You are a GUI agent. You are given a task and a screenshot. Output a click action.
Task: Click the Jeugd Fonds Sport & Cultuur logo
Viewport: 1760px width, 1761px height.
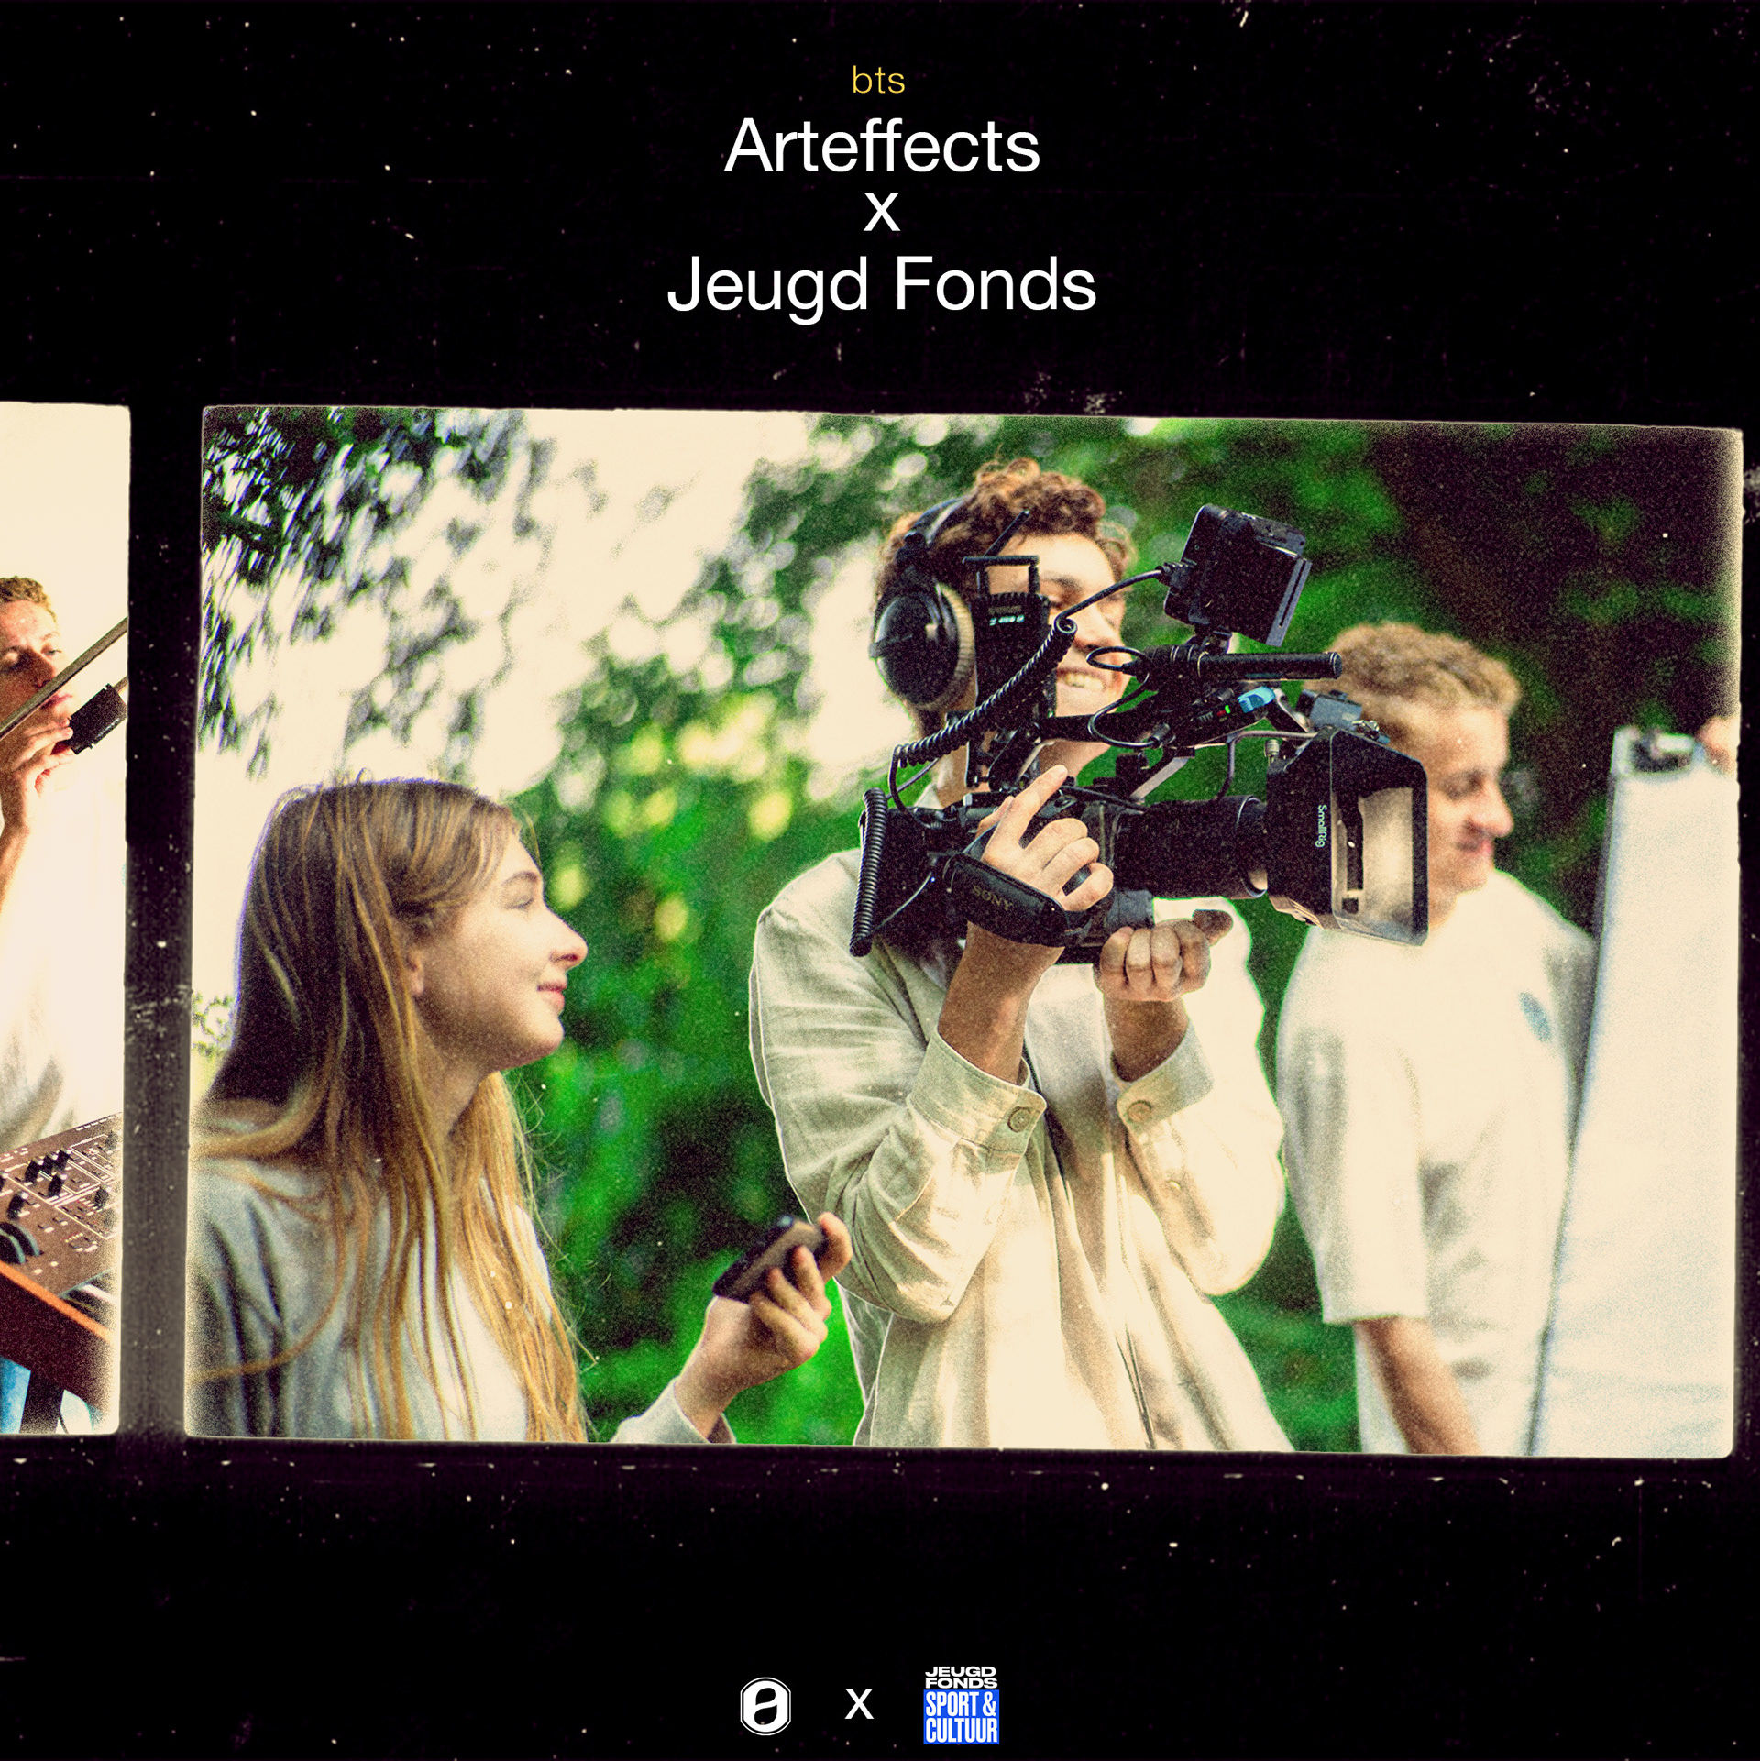[x=960, y=1706]
